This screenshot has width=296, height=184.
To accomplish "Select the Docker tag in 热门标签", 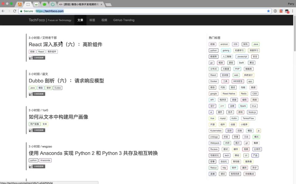I will pos(214,82).
